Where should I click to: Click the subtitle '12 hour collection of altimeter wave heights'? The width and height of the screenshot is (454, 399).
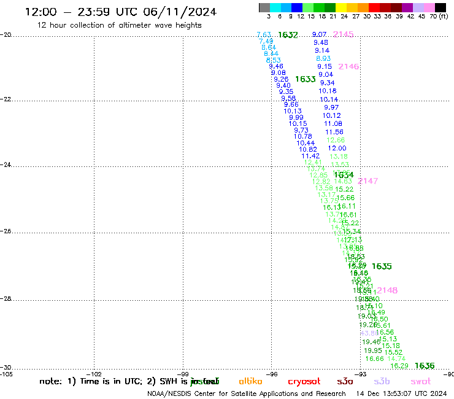pos(119,25)
